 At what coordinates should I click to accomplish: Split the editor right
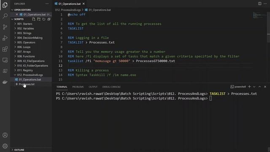pyautogui.click(x=259, y=4)
